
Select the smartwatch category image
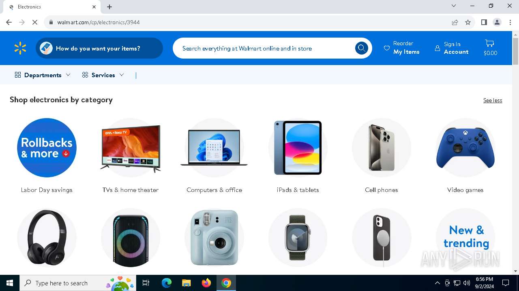point(298,238)
